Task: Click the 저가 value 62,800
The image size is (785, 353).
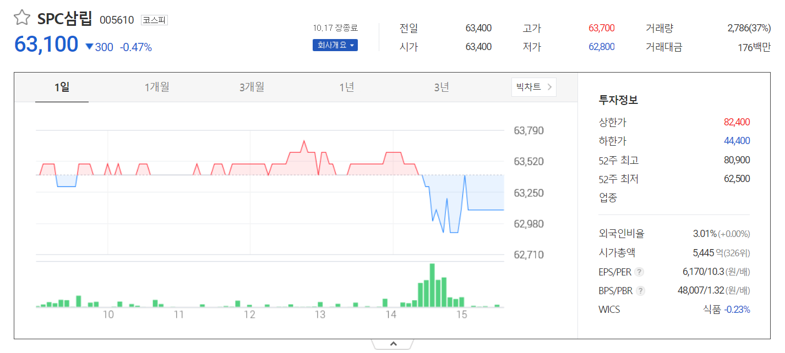Action: pyautogui.click(x=601, y=47)
